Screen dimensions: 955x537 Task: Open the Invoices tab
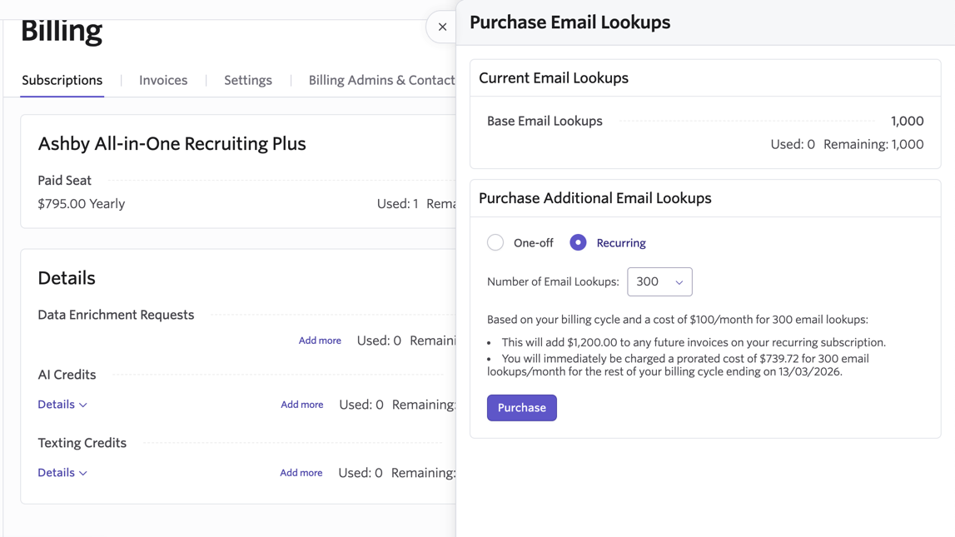click(163, 81)
